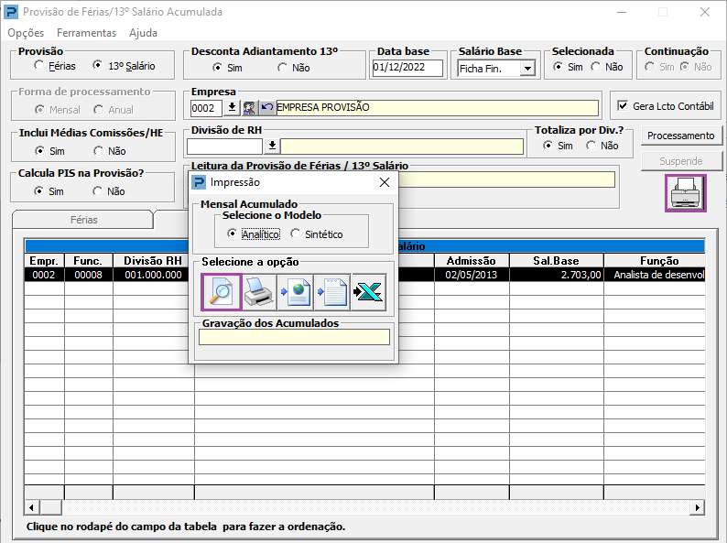Click the Empr. column header
727x543 pixels.
pos(44,261)
